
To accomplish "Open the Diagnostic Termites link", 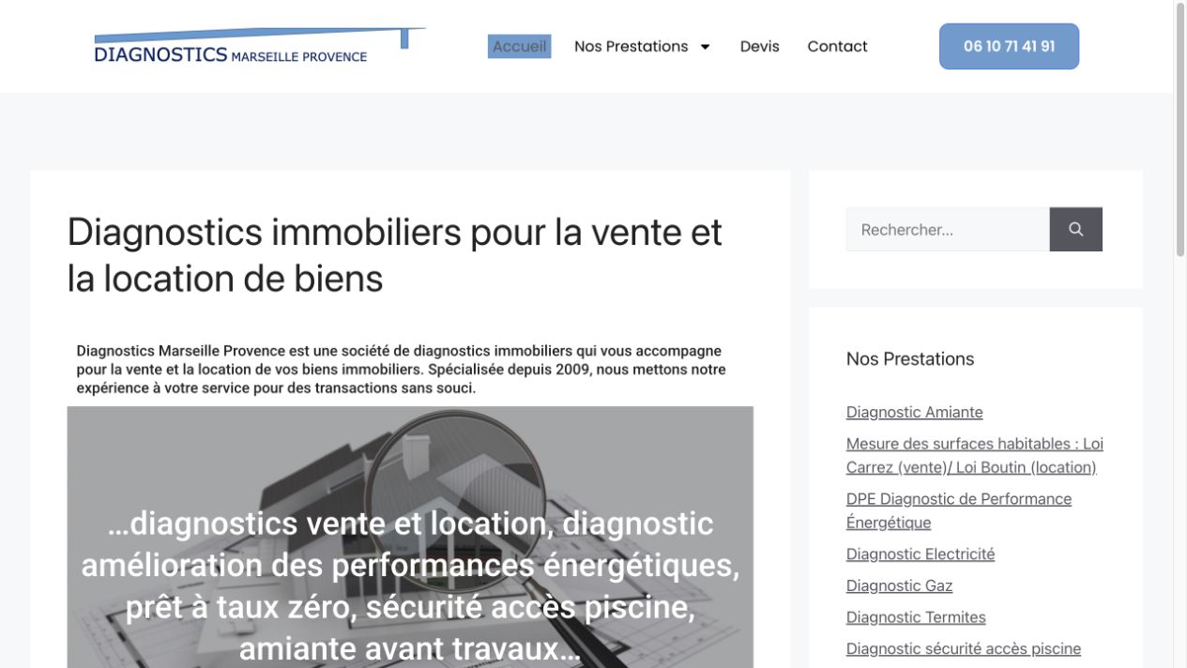I will 916,617.
